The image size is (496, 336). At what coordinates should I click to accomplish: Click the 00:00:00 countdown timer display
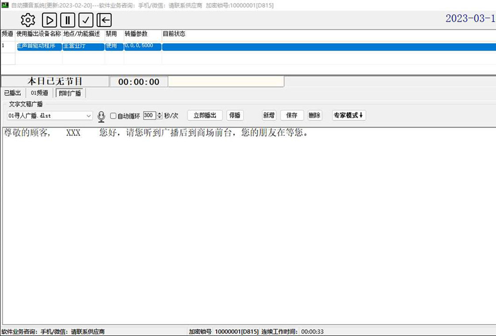tap(139, 82)
